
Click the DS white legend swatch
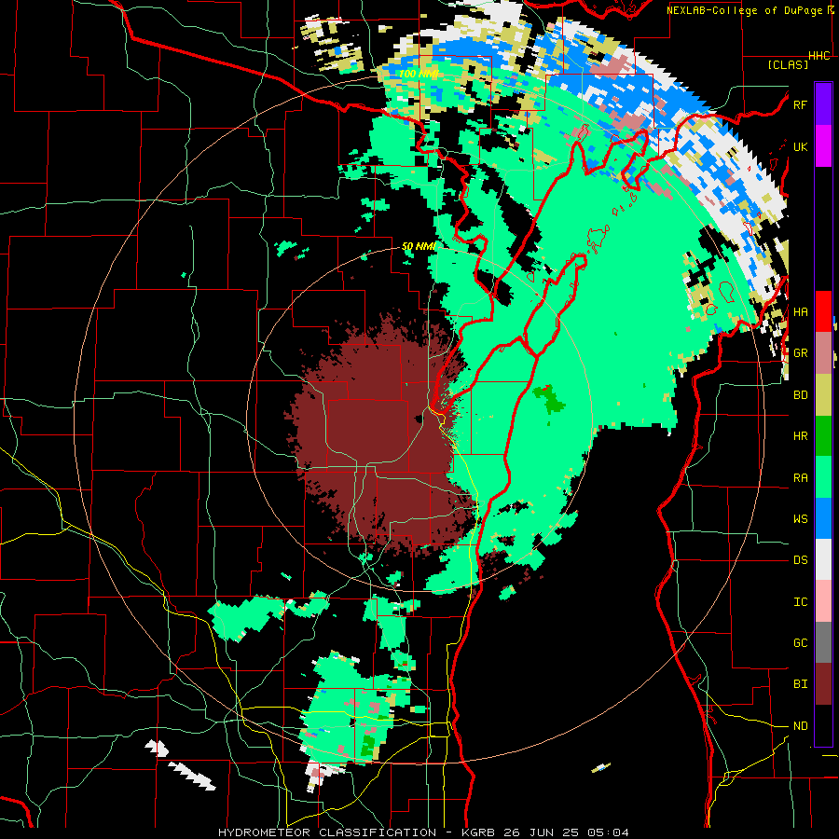tap(823, 559)
